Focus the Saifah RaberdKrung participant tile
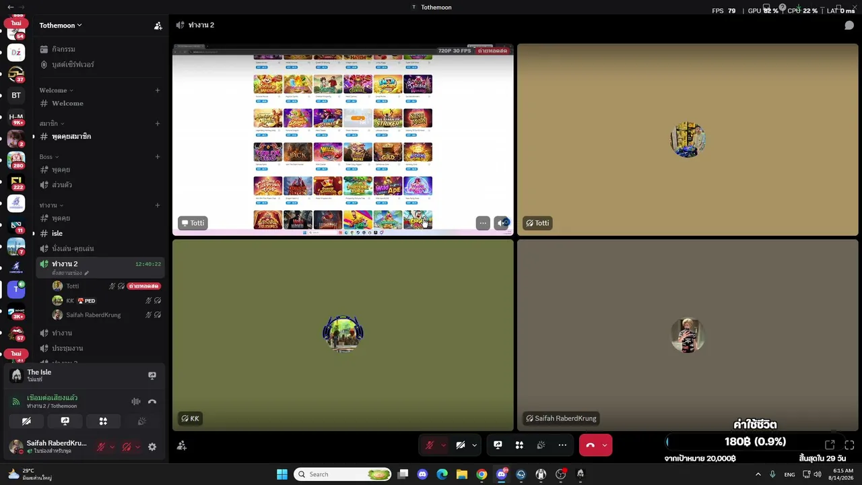862x485 pixels. coord(688,335)
